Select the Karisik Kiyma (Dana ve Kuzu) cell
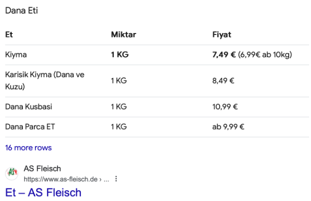 (45, 81)
